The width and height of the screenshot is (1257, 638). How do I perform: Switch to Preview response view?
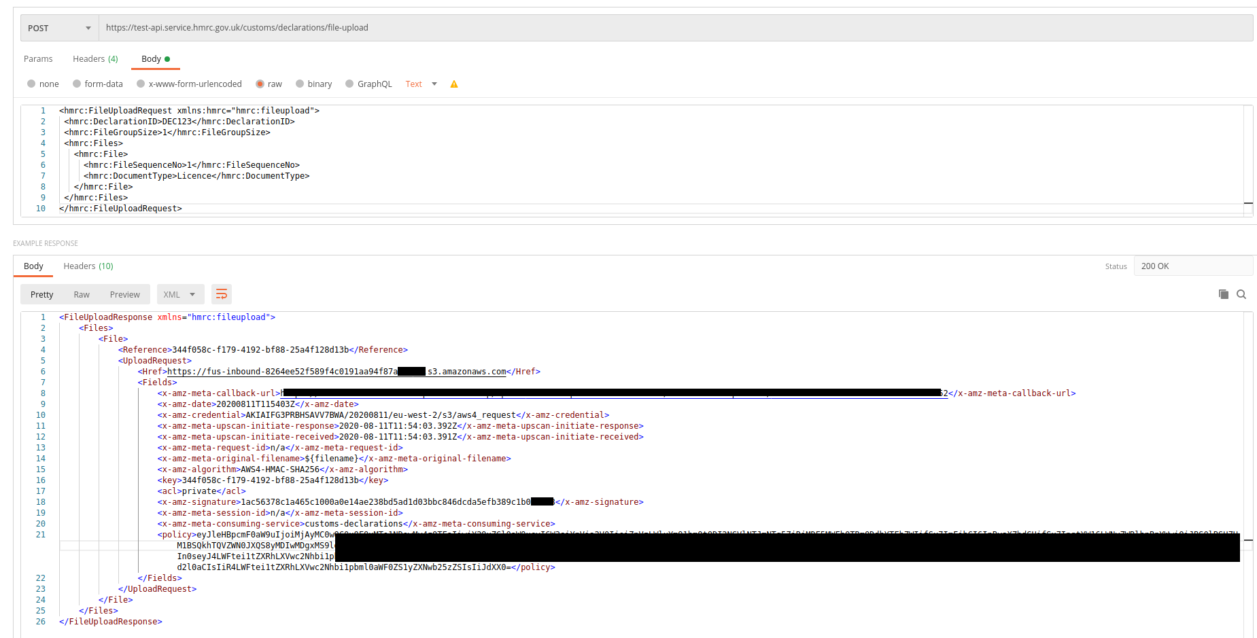[x=125, y=295]
